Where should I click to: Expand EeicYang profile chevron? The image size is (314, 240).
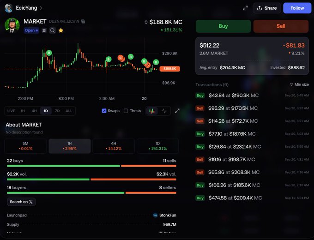point(41,8)
